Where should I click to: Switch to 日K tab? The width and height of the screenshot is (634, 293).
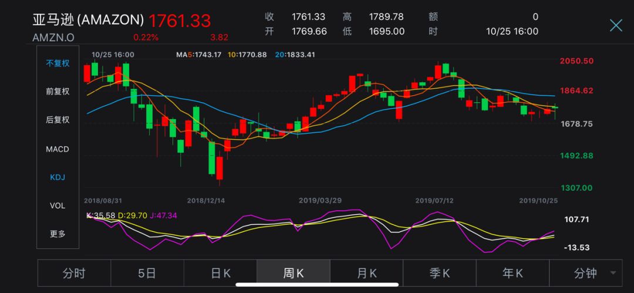pos(220,273)
